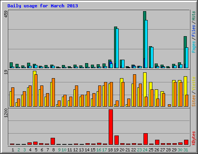Select day label "14" on the x-axis
198x154 pixels.
(x=87, y=150)
